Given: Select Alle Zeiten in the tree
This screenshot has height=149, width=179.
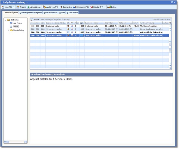Looking at the screenshot, I should (18, 23).
